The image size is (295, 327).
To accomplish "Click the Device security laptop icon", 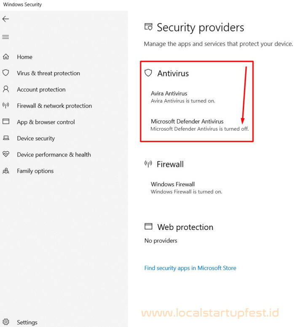I will pyautogui.click(x=6, y=138).
